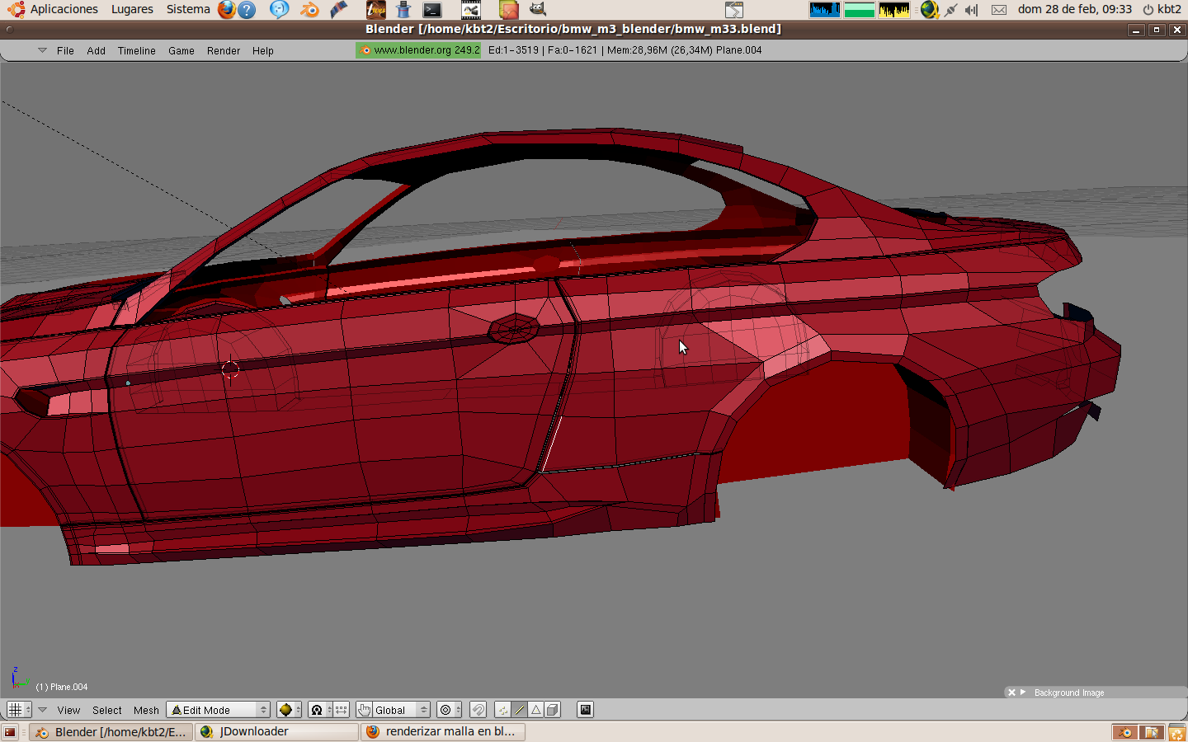Switch to edge select mode
The width and height of the screenshot is (1188, 742).
coord(520,710)
